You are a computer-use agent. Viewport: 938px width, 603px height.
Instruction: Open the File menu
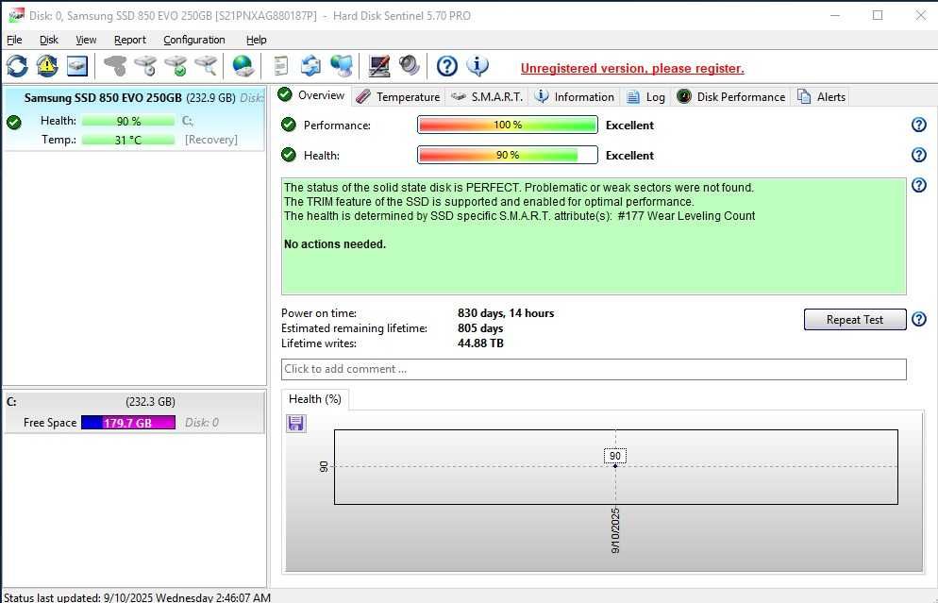14,40
